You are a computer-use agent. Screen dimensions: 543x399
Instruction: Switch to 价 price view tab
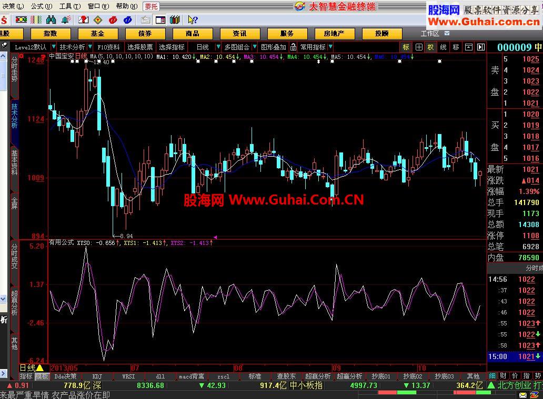point(515,376)
